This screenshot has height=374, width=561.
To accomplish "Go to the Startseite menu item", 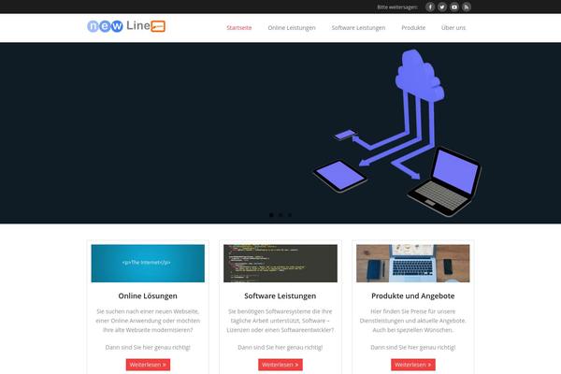I will [x=239, y=27].
